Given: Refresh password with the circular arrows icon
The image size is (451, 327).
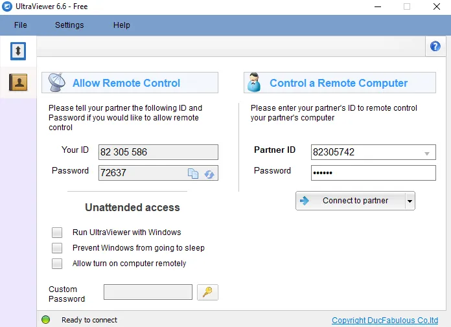Looking at the screenshot, I should [x=209, y=173].
